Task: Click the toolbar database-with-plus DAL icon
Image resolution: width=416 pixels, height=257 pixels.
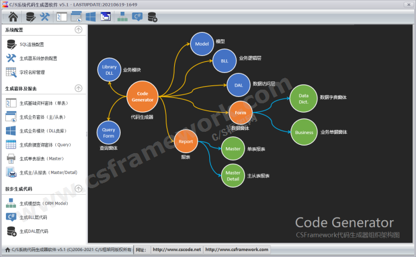Action: pos(152,17)
